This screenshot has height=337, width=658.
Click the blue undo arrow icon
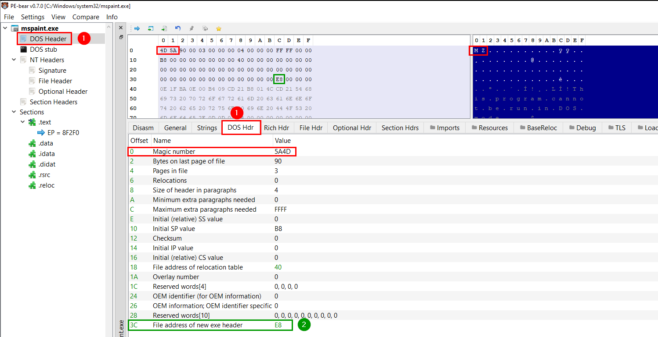click(x=178, y=28)
